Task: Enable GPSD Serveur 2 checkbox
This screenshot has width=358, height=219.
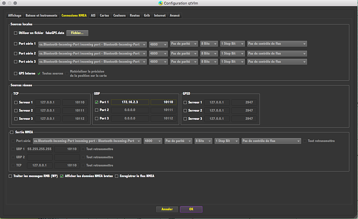Action: (x=185, y=111)
